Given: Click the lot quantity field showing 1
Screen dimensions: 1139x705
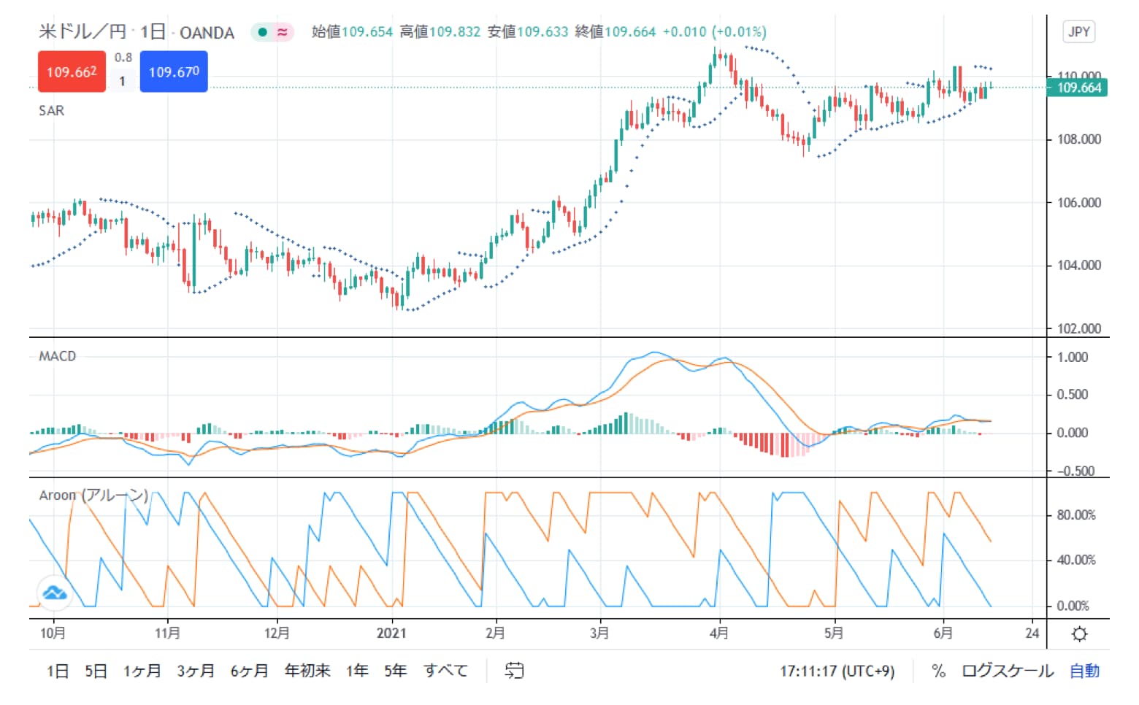Looking at the screenshot, I should [123, 81].
